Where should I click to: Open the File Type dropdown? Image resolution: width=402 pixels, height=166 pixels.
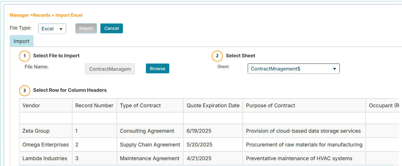click(52, 29)
